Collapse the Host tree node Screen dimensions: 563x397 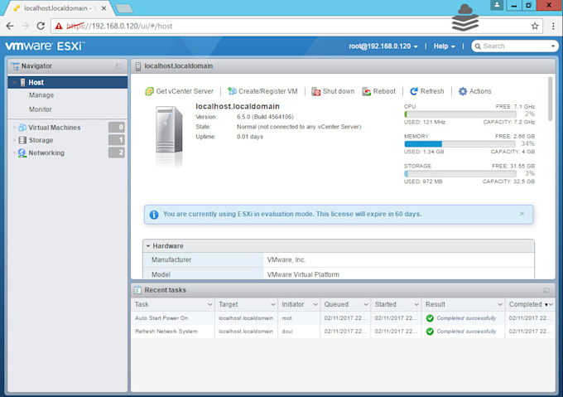[14, 82]
